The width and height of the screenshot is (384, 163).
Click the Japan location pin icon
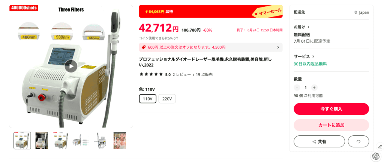pos(356,13)
